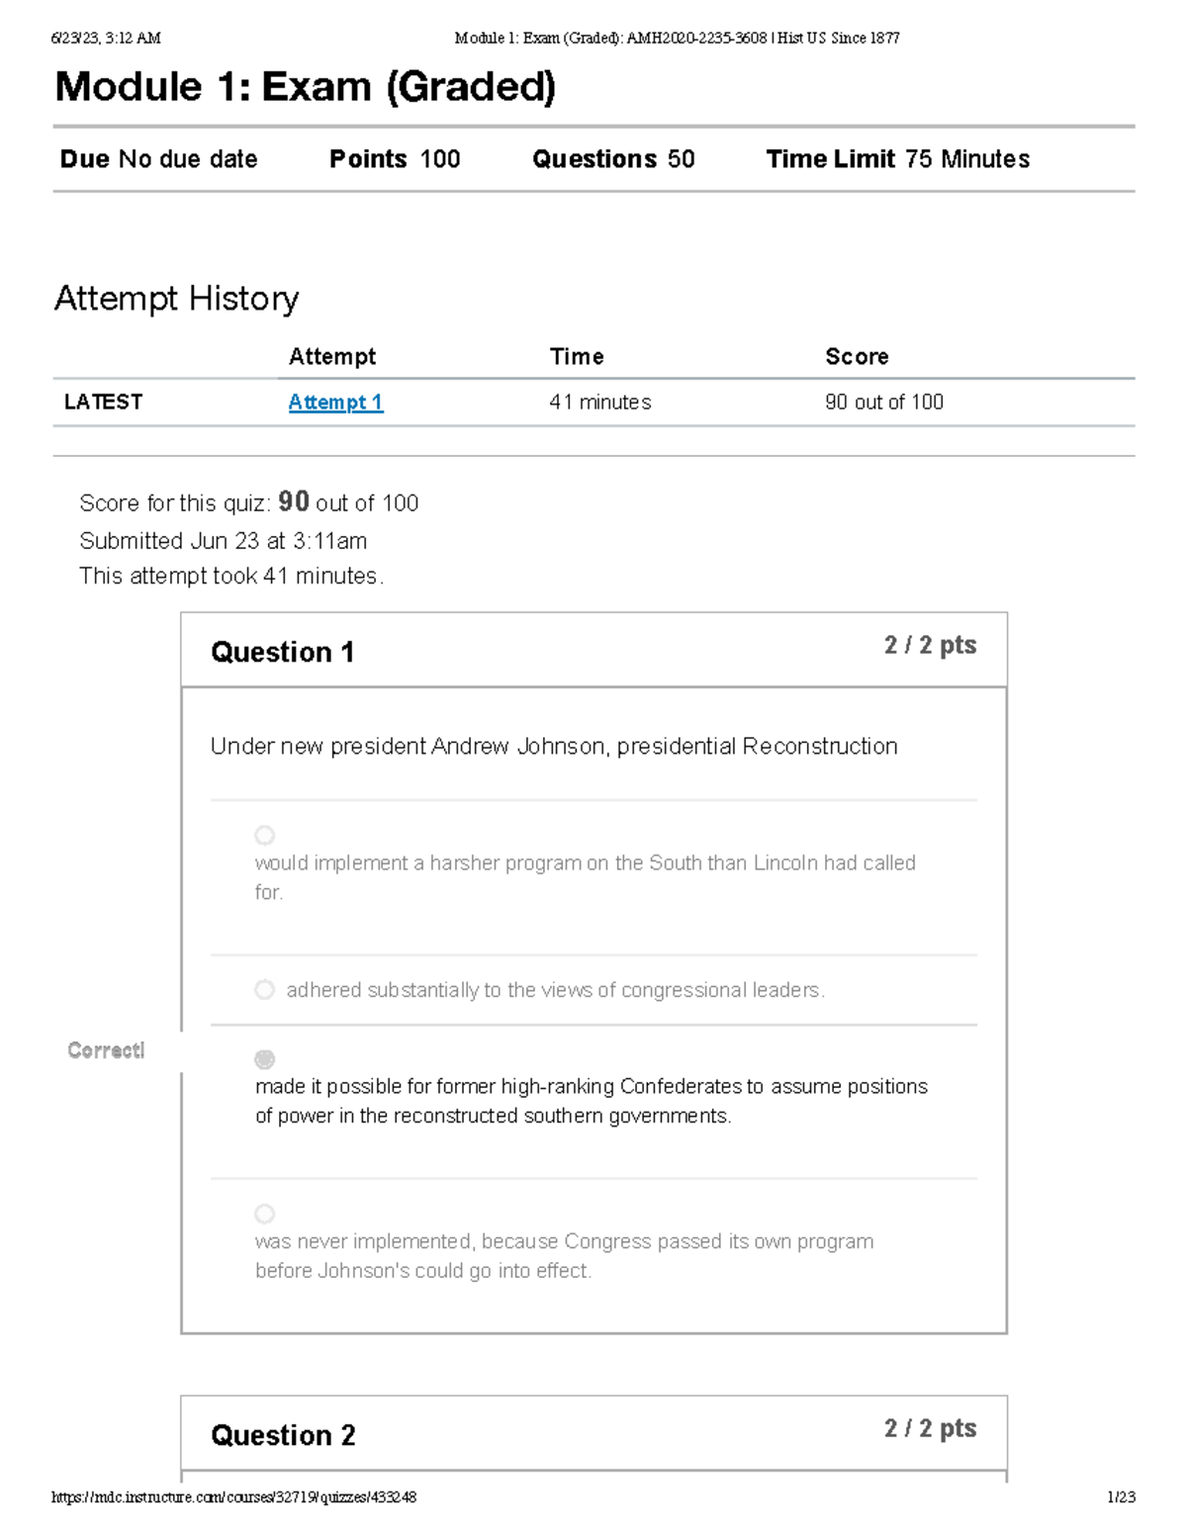Screen dimensions: 1187x1536
Task: Click the 'Attempt History' heading
Action: (x=176, y=299)
